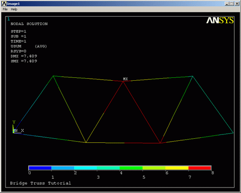
Task: Select the dark blue legend band 0-1
Action: coord(40,168)
